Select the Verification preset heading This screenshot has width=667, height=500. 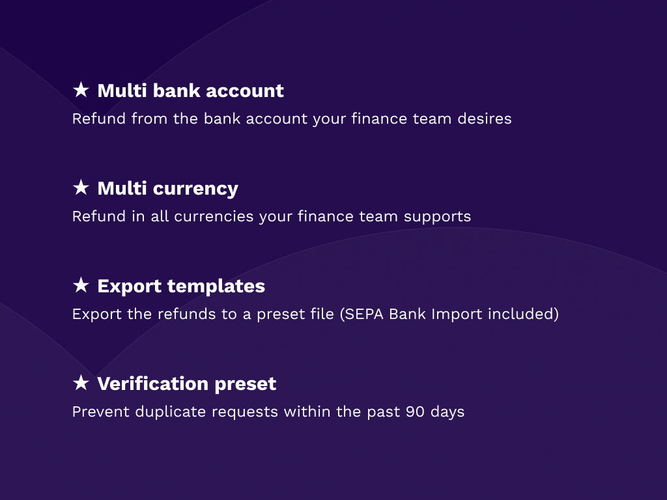pyautogui.click(x=186, y=383)
